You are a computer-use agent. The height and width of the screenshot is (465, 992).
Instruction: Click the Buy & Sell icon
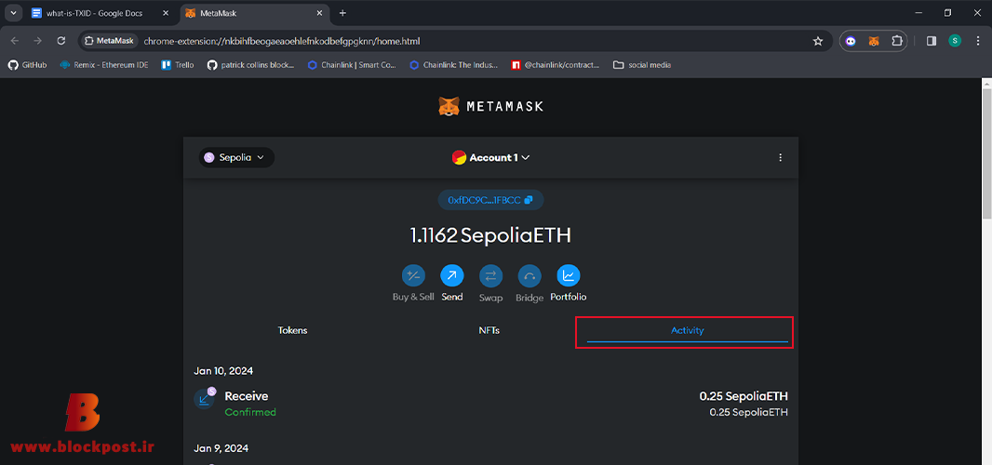pyautogui.click(x=413, y=276)
